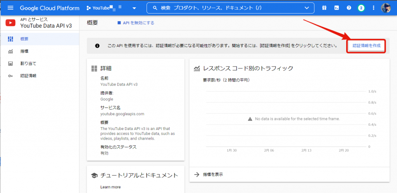Viewport: 397px width, 193px height.
Task: Open 認証情報 in the left sidebar
Action: tap(28, 76)
